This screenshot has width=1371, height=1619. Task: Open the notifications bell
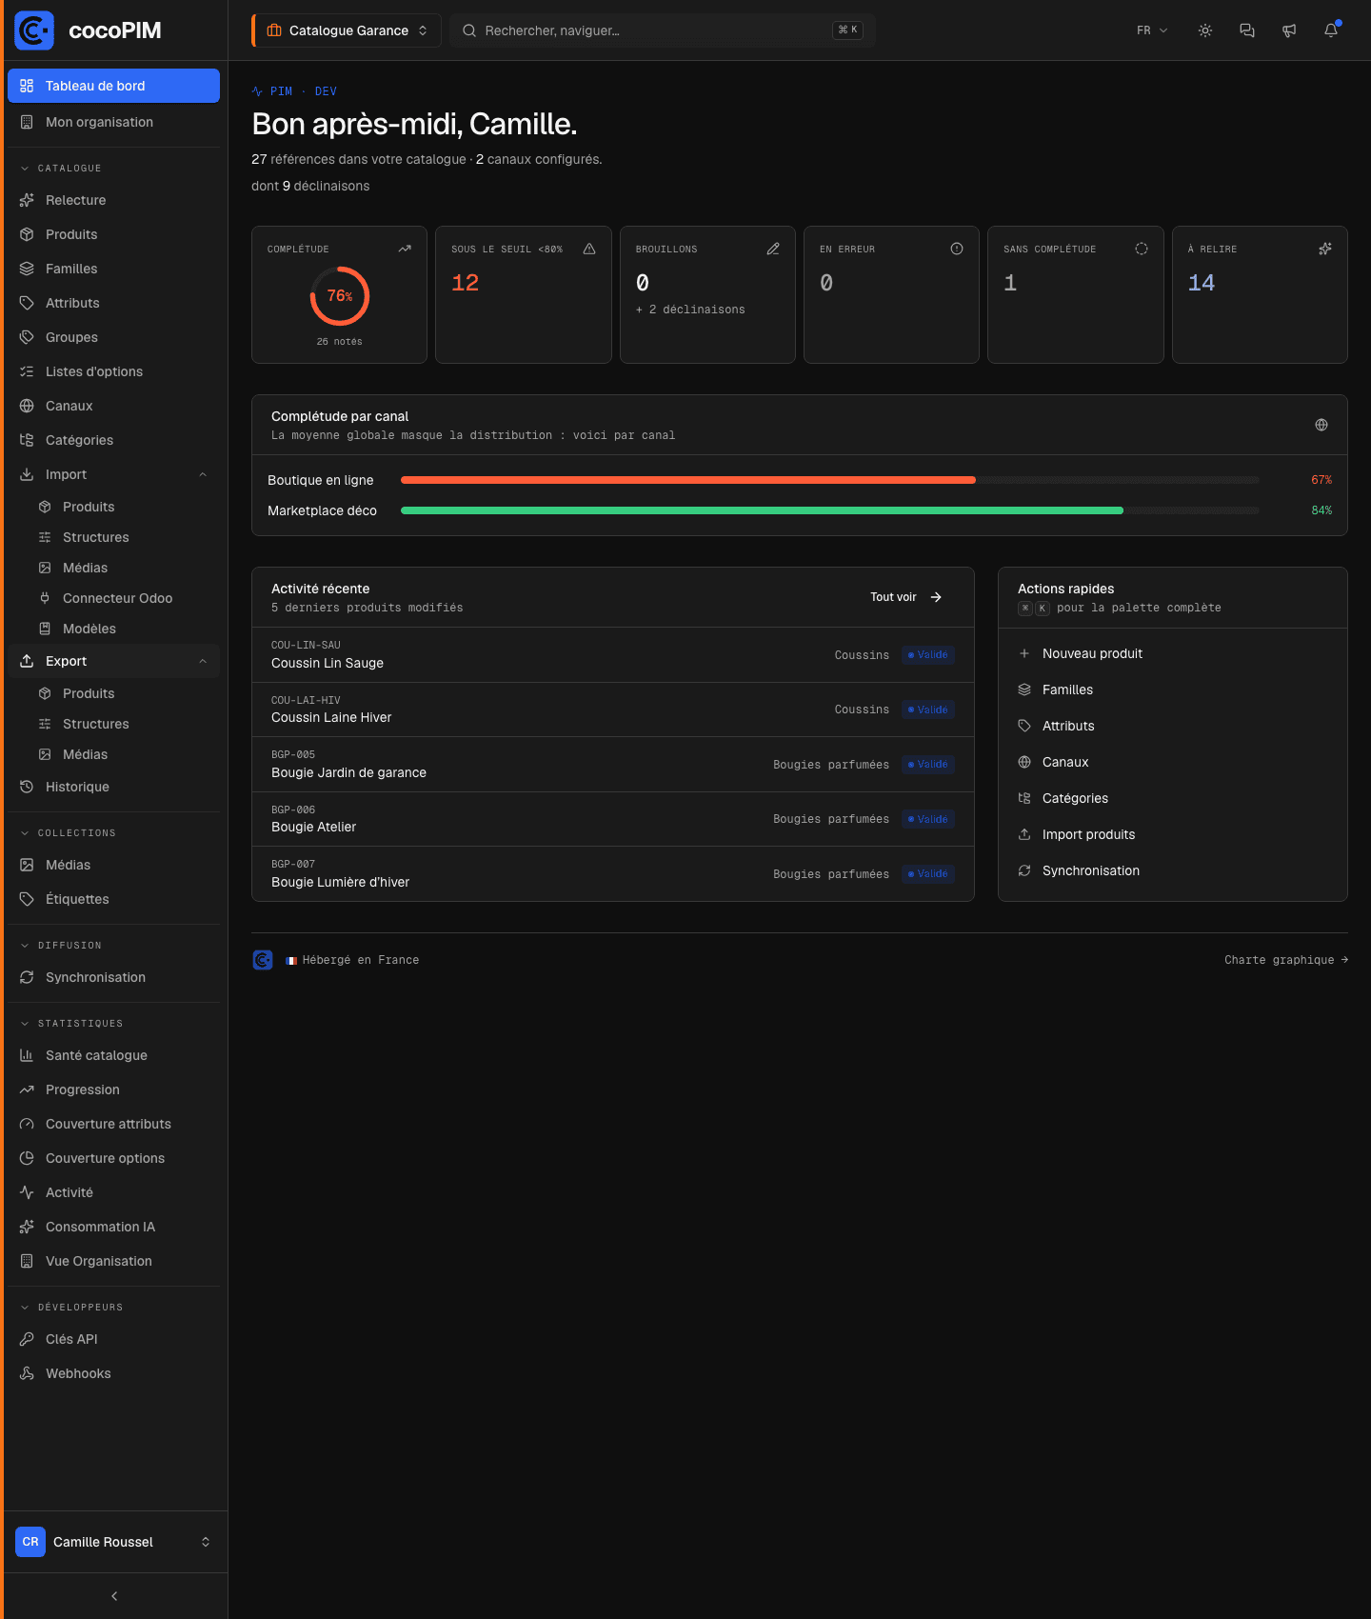pyautogui.click(x=1331, y=30)
